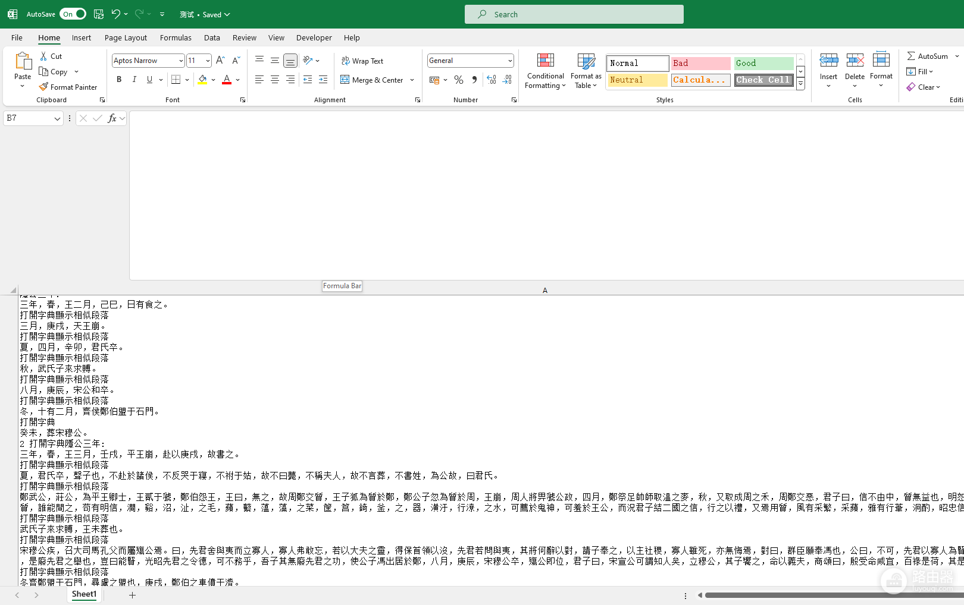Click the Insert Function fx icon

coord(112,118)
